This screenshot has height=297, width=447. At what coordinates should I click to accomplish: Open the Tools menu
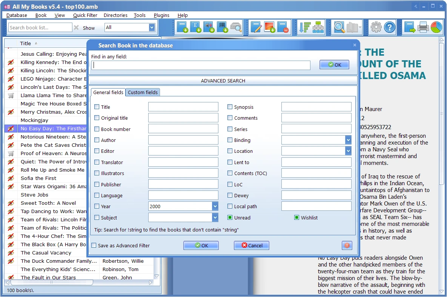tap(140, 15)
